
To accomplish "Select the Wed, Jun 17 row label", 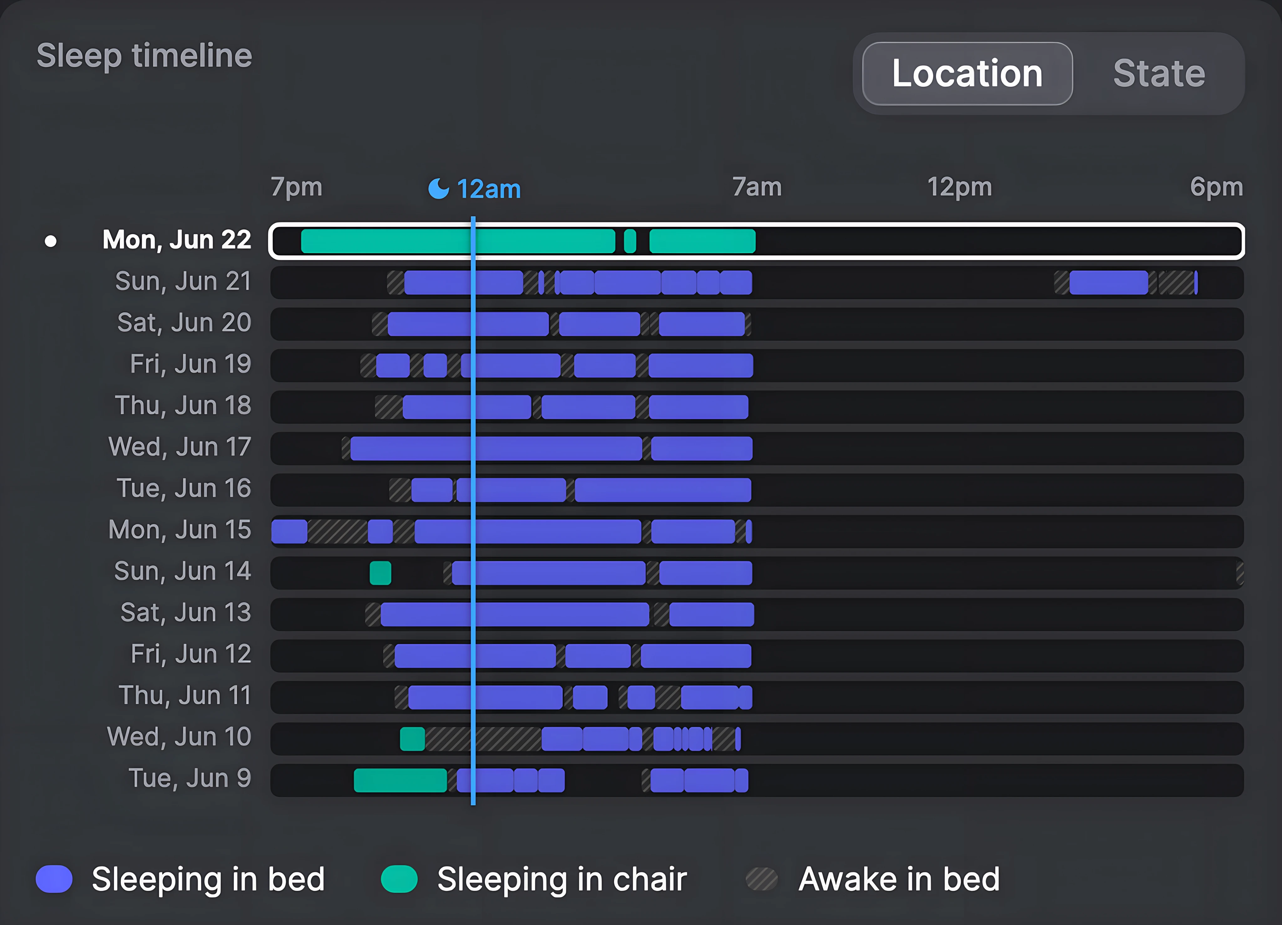I will point(180,447).
